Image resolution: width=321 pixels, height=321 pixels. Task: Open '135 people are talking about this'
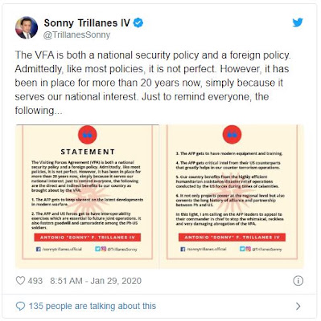click(93, 306)
